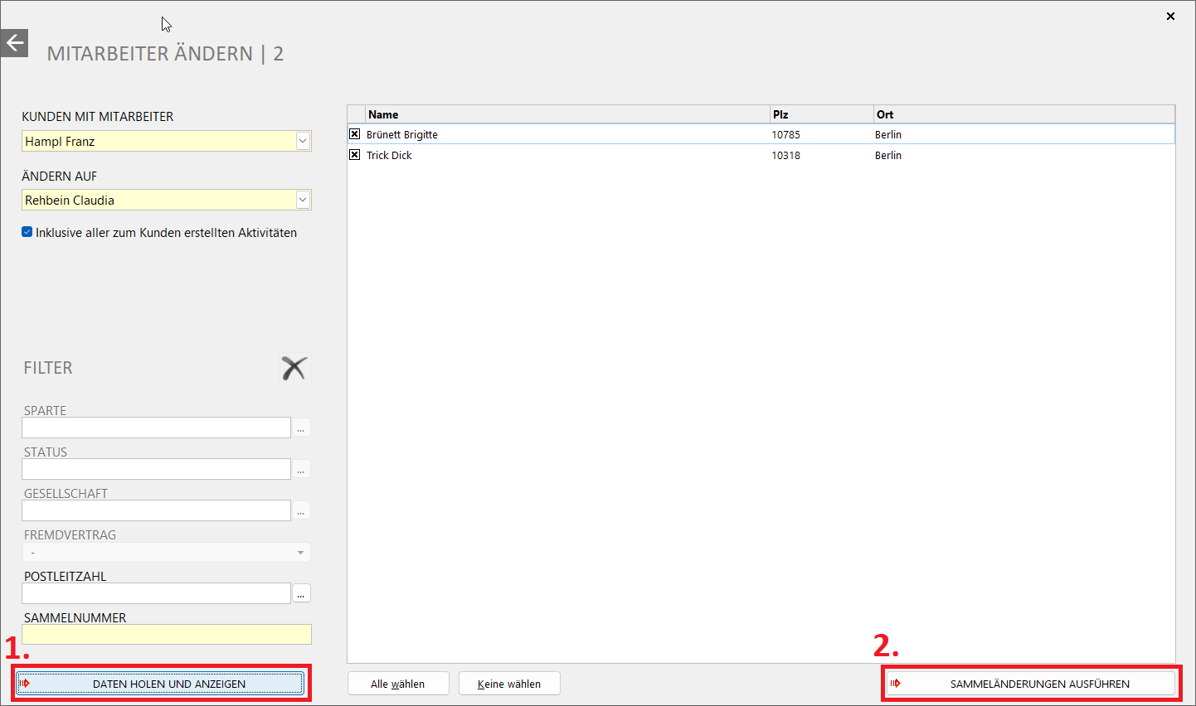Open Status selection ellipsis button

pos(301,469)
